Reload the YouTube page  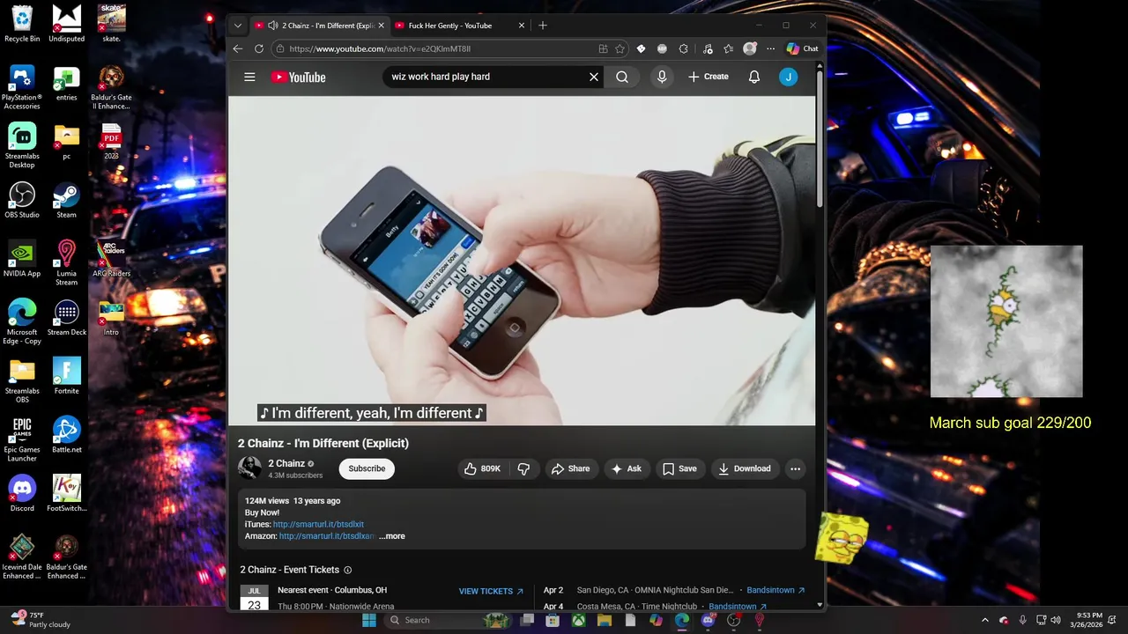(x=259, y=48)
